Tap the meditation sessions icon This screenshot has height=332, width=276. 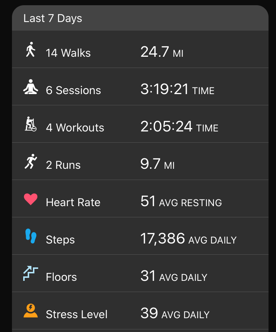pyautogui.click(x=31, y=87)
